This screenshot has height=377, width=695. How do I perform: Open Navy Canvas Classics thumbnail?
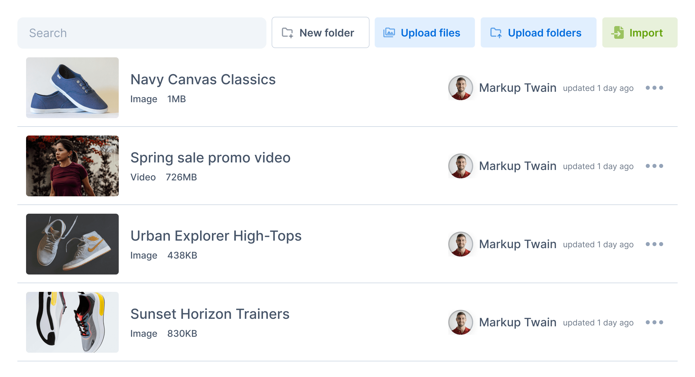72,88
